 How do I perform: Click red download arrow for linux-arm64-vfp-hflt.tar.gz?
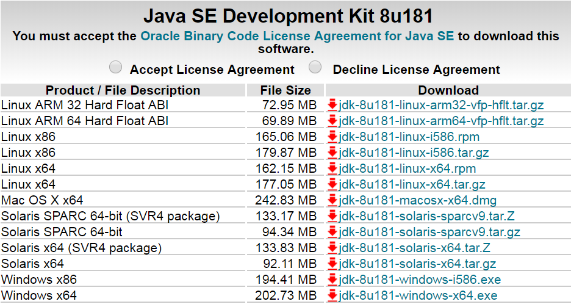pyautogui.click(x=332, y=121)
